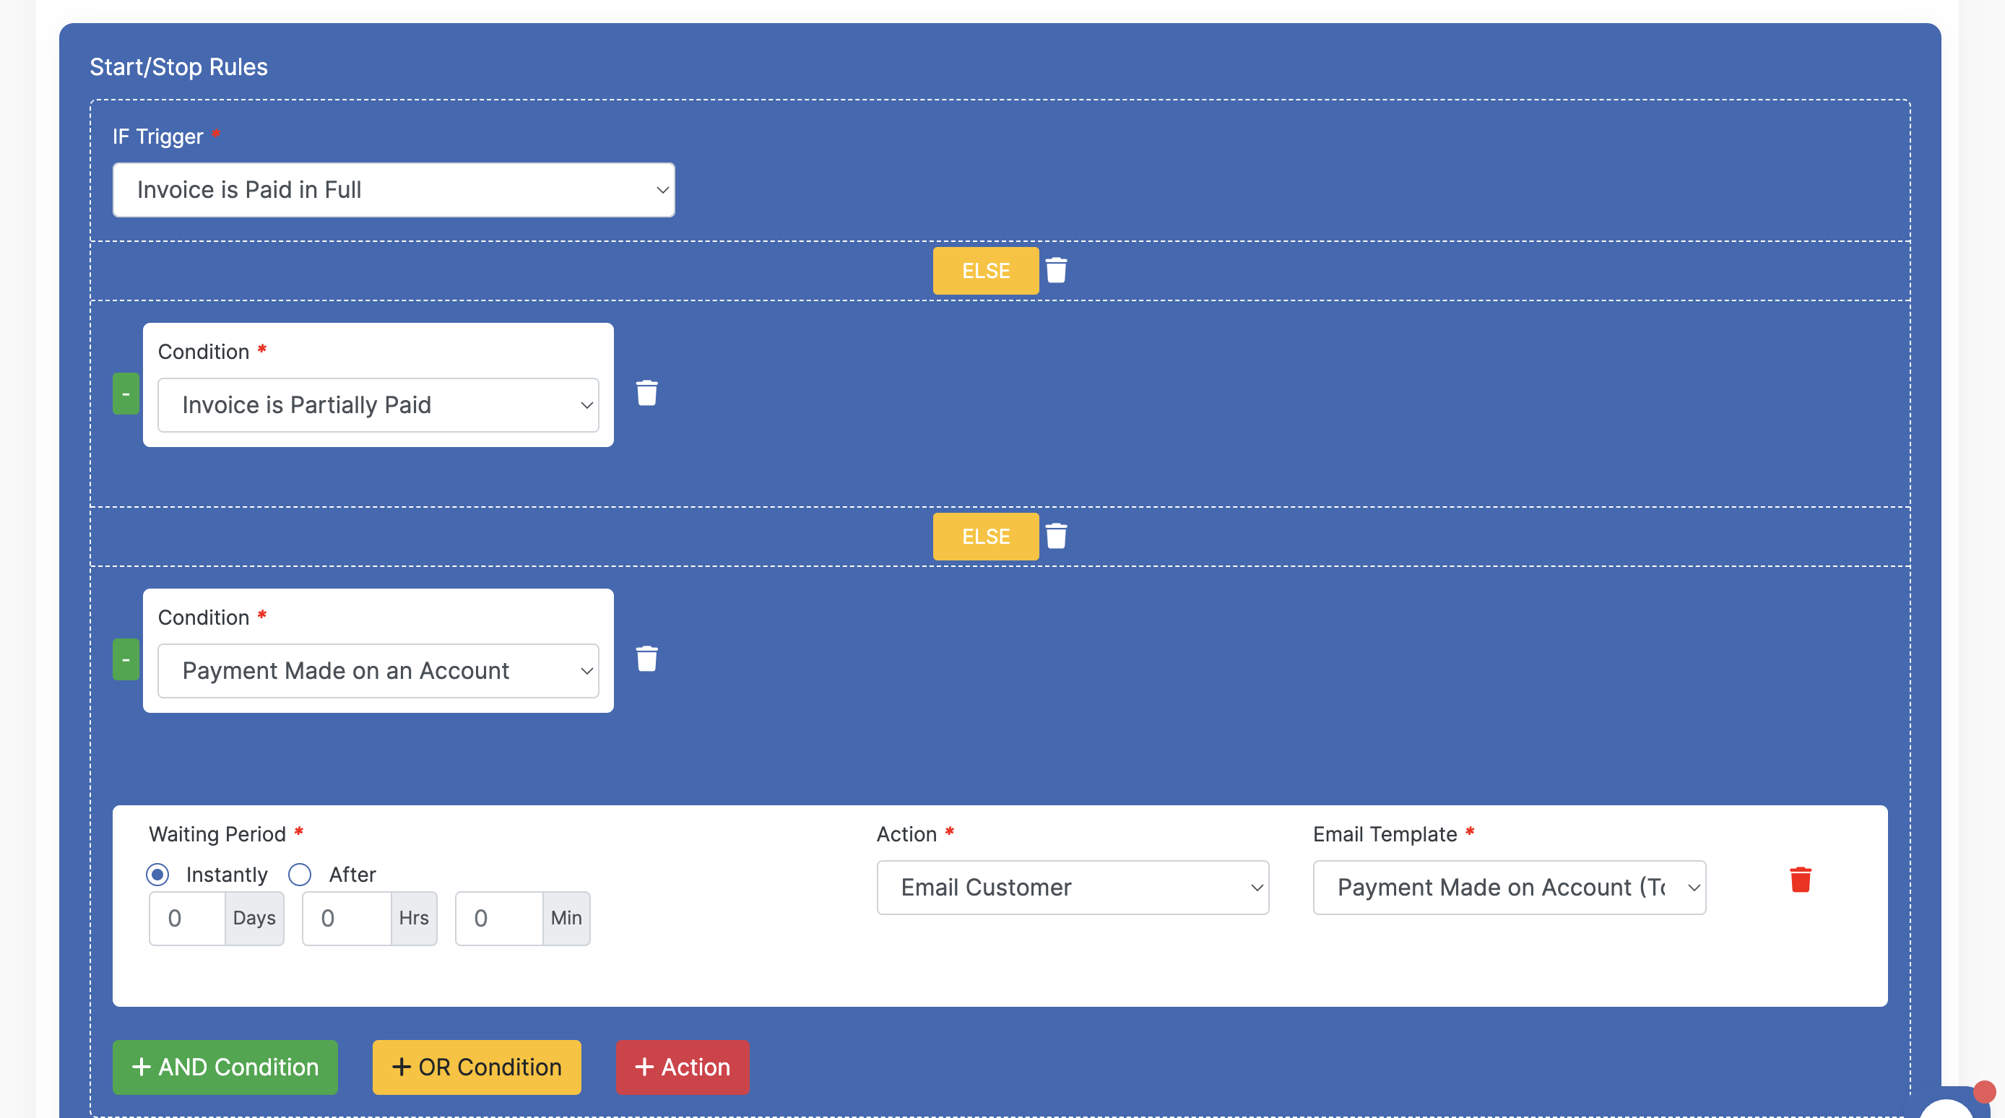Open the Action dropdown showing Email Customer
This screenshot has height=1118, width=2005.
coord(1073,888)
